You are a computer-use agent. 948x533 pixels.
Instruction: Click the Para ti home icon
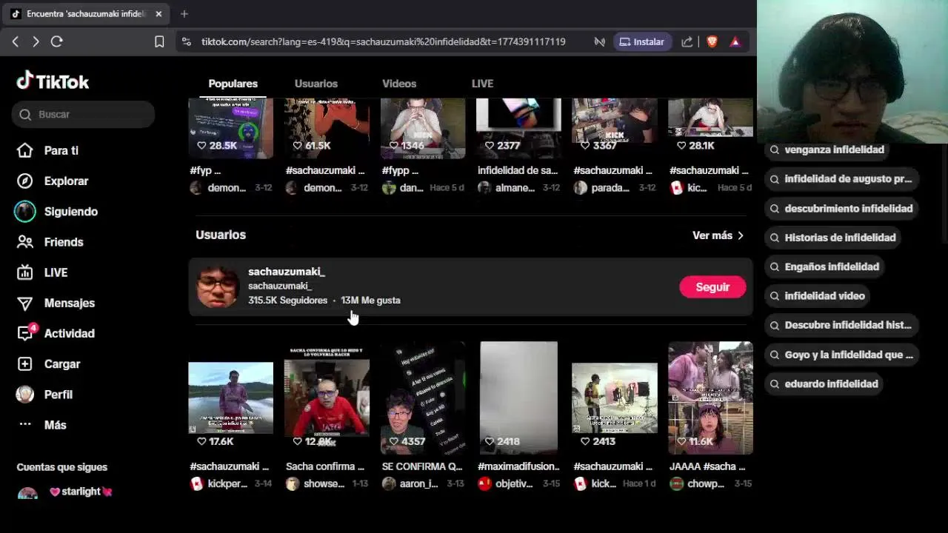click(x=24, y=150)
